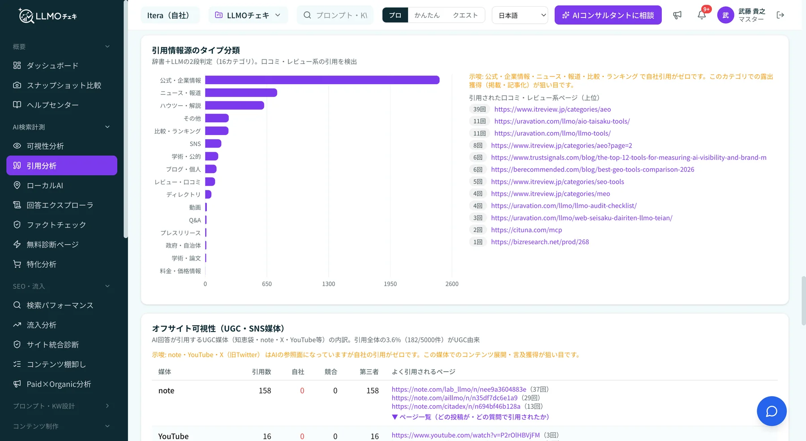Open the announcements megaphone icon in header
Screen dimensions: 806x441
click(x=677, y=15)
